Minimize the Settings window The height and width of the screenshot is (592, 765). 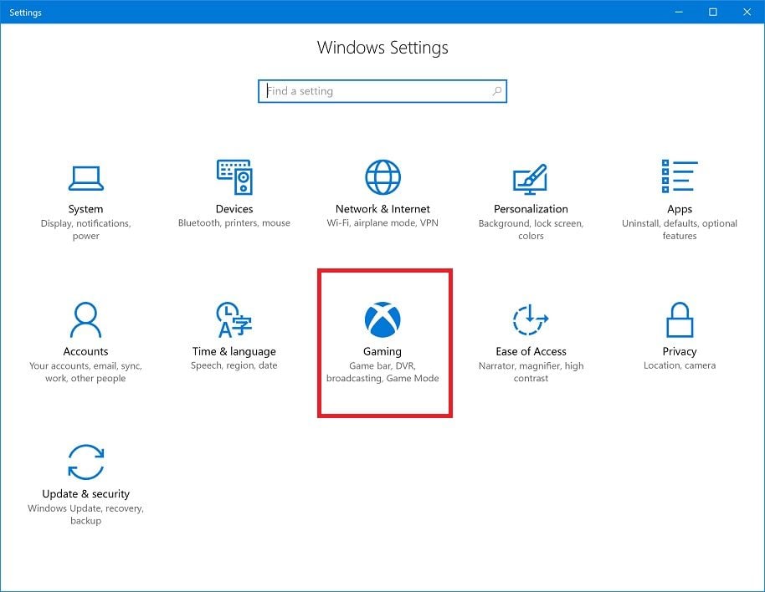[676, 12]
